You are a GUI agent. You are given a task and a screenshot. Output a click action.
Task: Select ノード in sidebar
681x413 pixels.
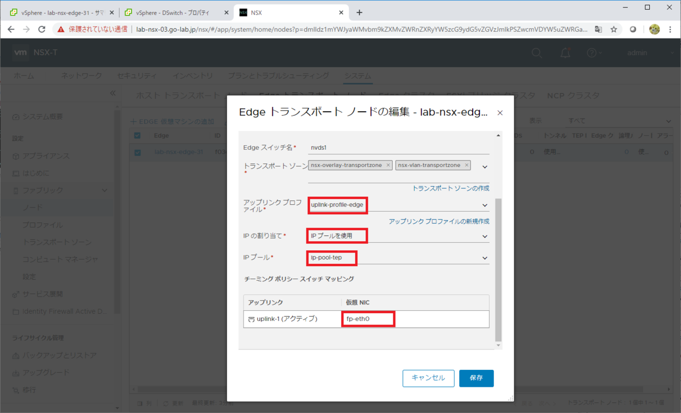coord(33,208)
